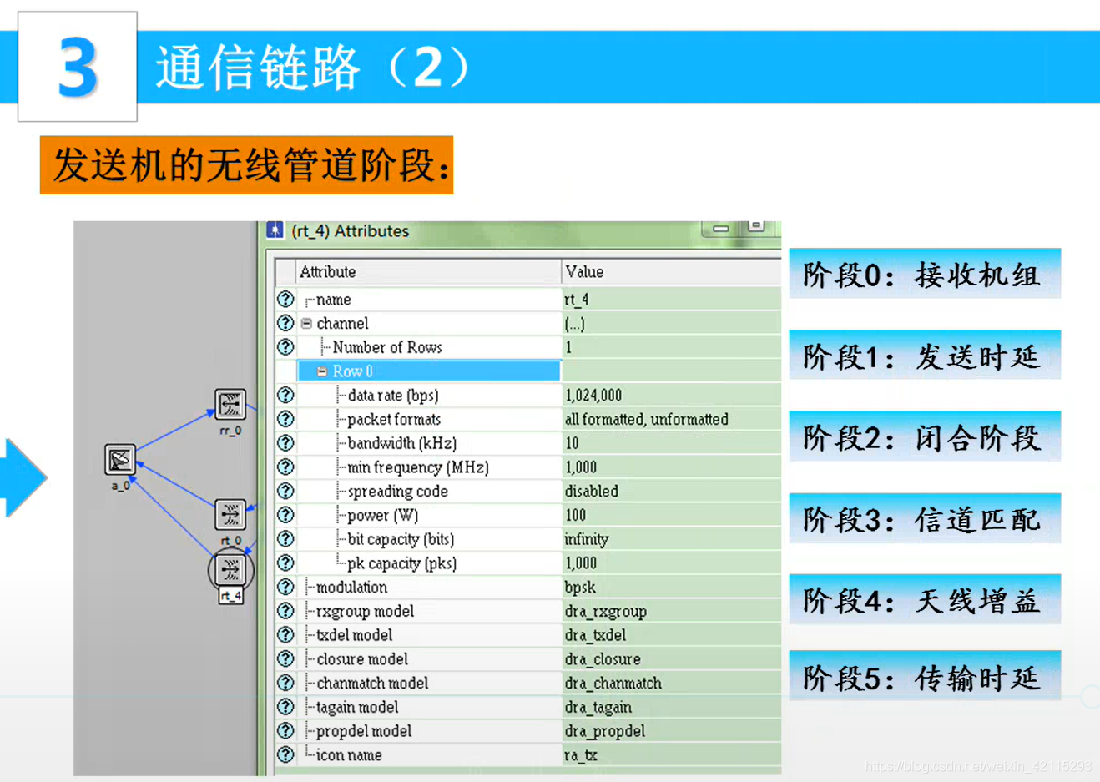Click the bit capacity value infinity

tap(587, 539)
